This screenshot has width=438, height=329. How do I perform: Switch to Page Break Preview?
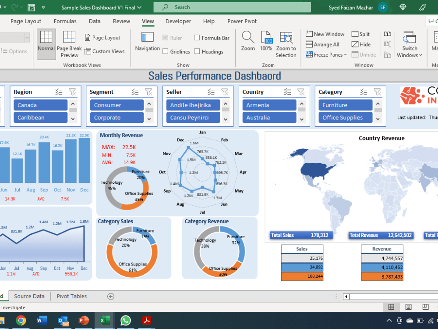point(69,43)
